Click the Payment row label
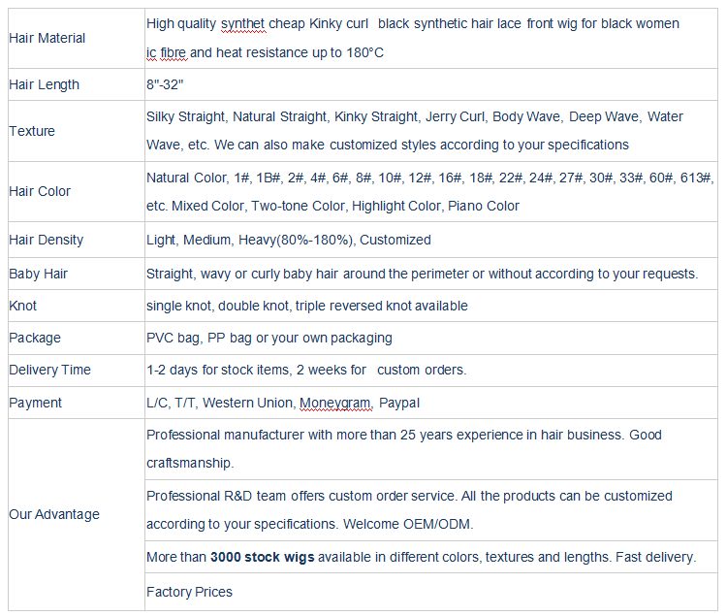The height and width of the screenshot is (616, 727). 35,403
